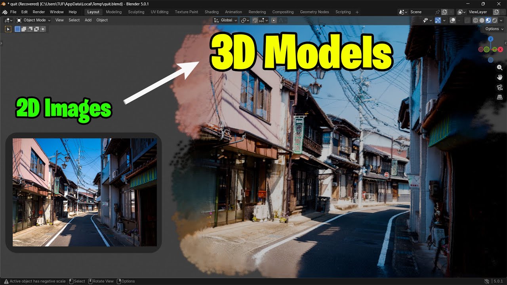Click negative scale warning status

(34, 281)
